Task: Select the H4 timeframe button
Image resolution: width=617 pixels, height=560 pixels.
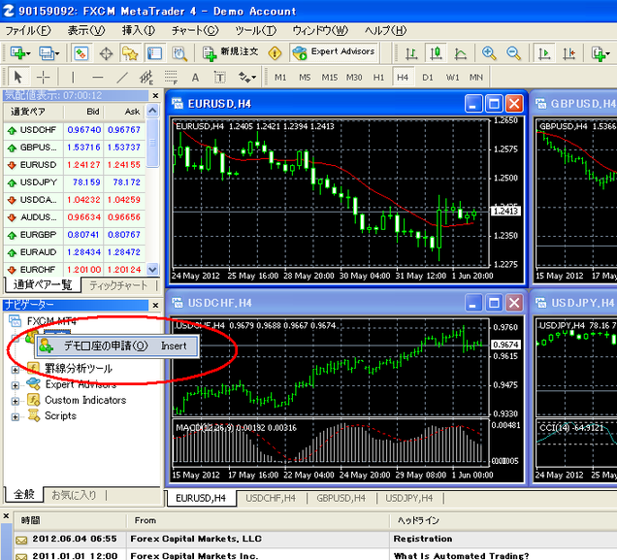Action: 403,77
